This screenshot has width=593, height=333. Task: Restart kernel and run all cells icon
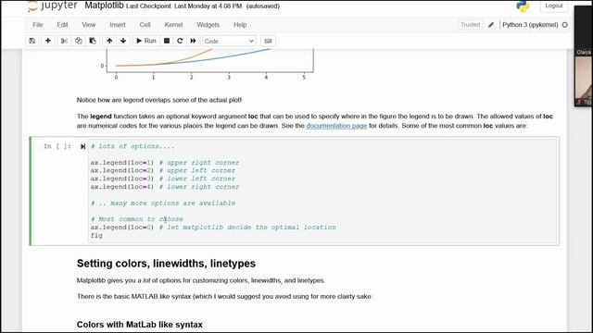pos(193,41)
